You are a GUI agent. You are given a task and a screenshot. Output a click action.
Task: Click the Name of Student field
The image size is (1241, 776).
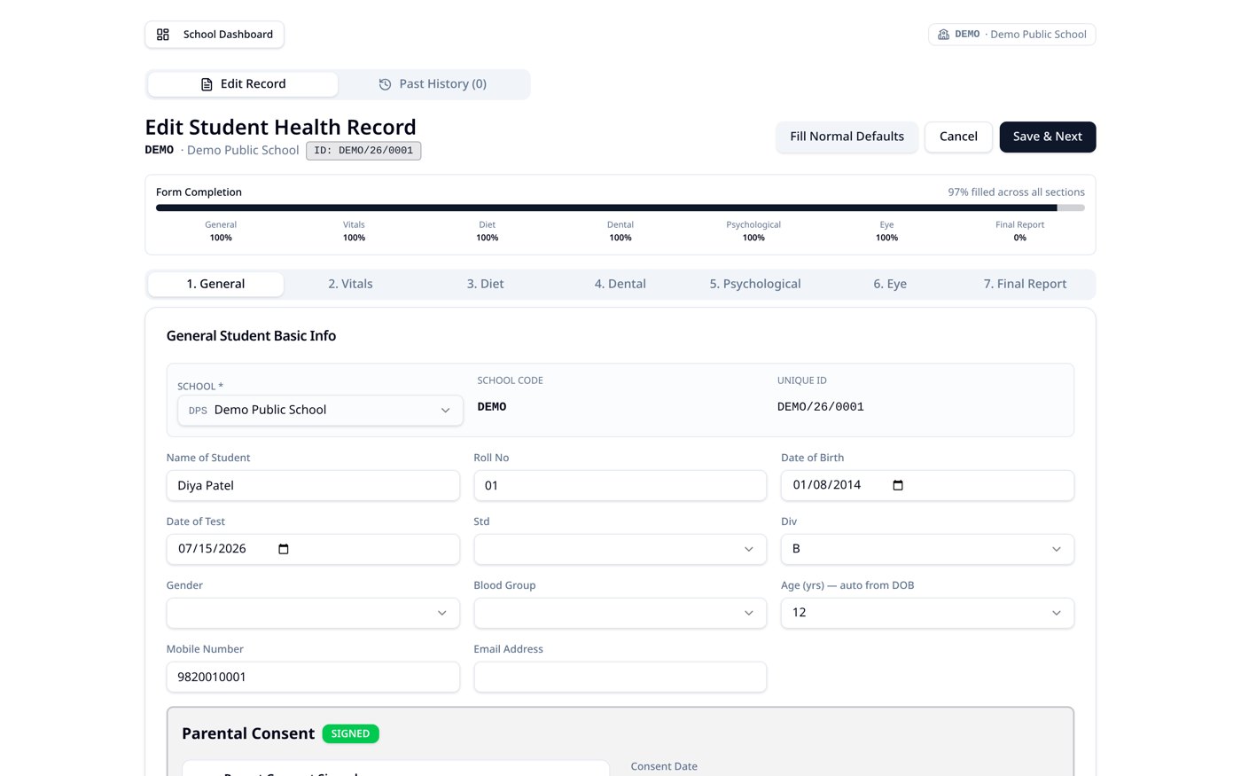(313, 485)
